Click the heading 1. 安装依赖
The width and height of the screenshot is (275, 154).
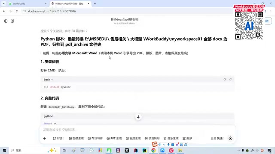tap(50, 62)
